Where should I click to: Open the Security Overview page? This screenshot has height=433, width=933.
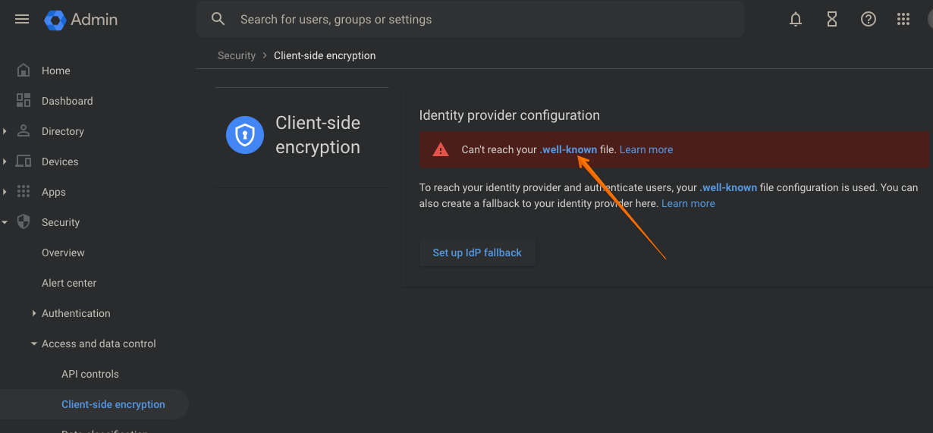63,253
